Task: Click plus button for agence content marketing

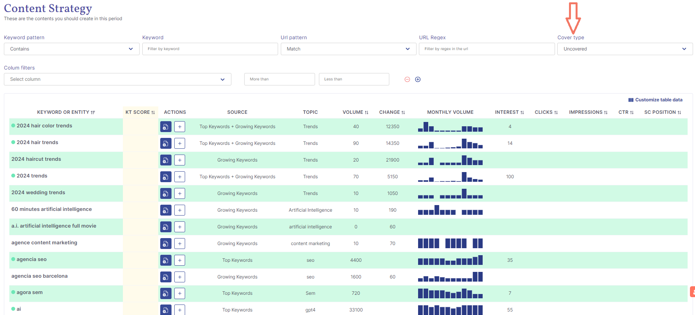Action: (x=180, y=244)
